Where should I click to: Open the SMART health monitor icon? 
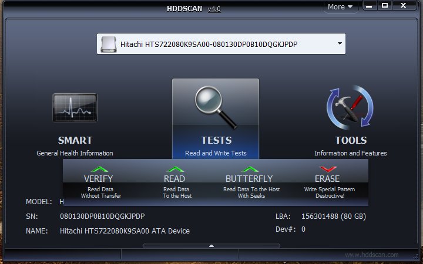[75, 107]
